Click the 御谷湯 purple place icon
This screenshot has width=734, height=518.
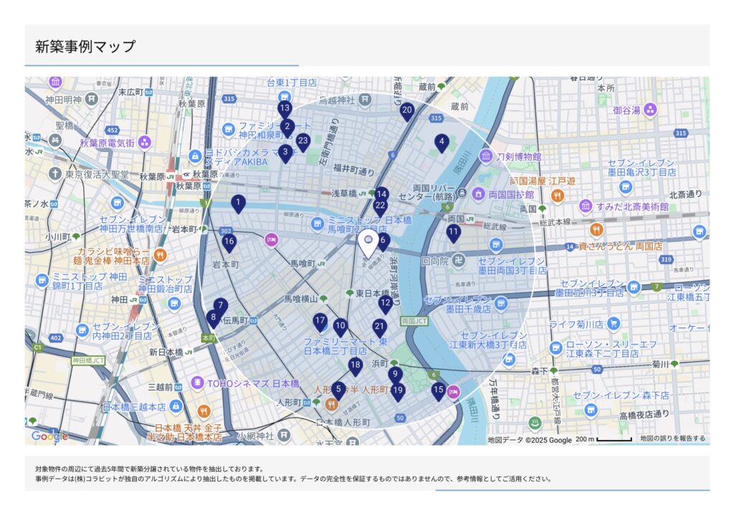(x=650, y=110)
